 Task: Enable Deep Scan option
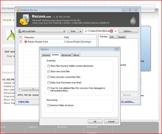(49, 83)
